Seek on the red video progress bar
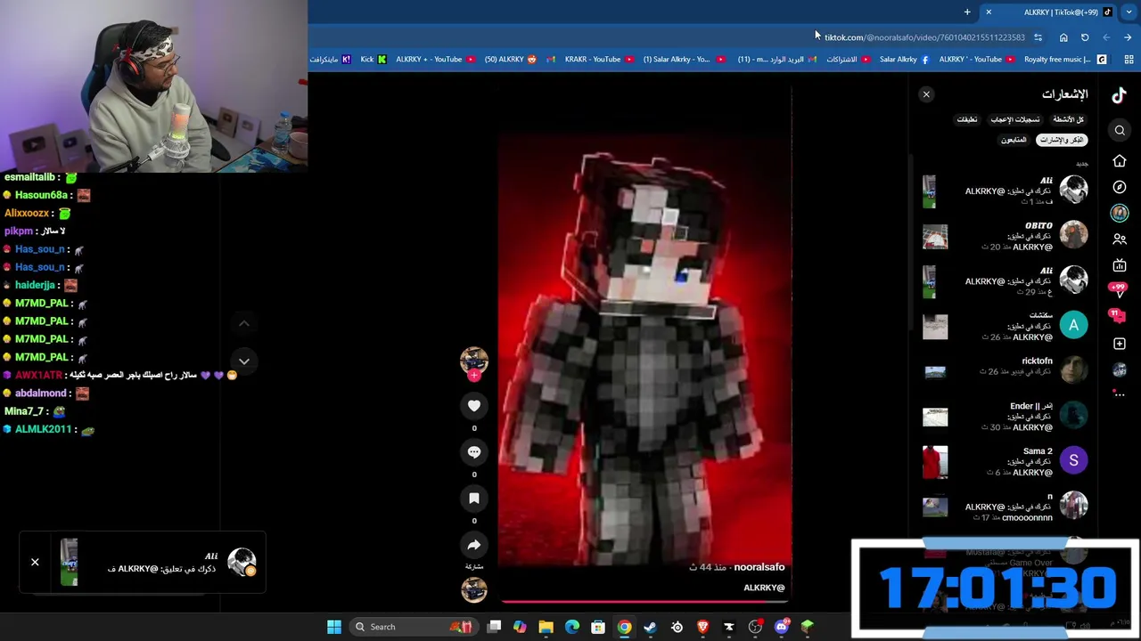This screenshot has height=641, width=1141. (645, 601)
